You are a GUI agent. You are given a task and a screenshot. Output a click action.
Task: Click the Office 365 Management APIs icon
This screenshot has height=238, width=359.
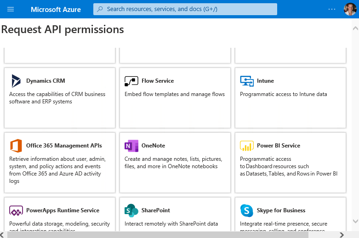16,146
